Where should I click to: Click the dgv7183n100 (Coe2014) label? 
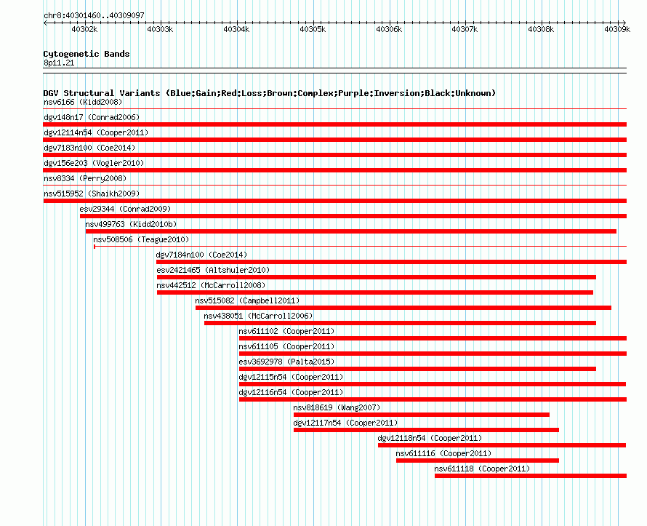(89, 148)
